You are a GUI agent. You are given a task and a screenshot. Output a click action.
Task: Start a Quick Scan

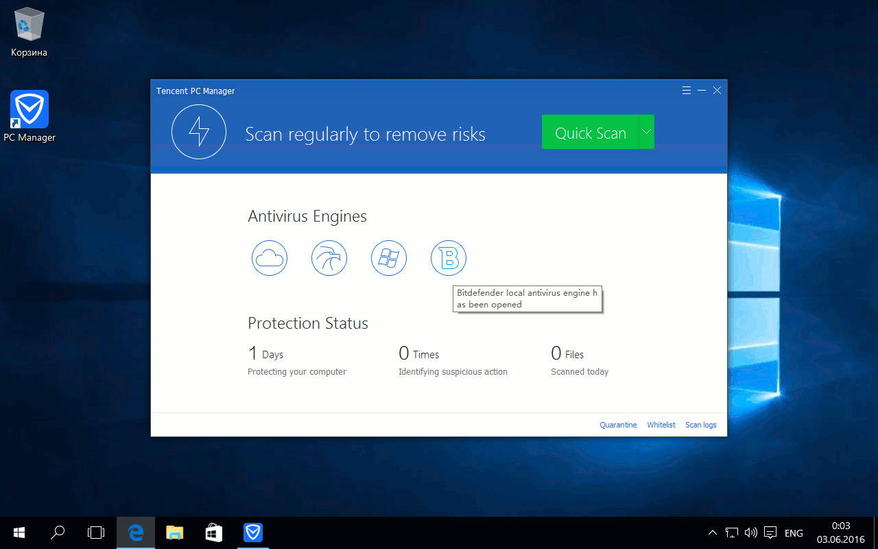click(590, 132)
